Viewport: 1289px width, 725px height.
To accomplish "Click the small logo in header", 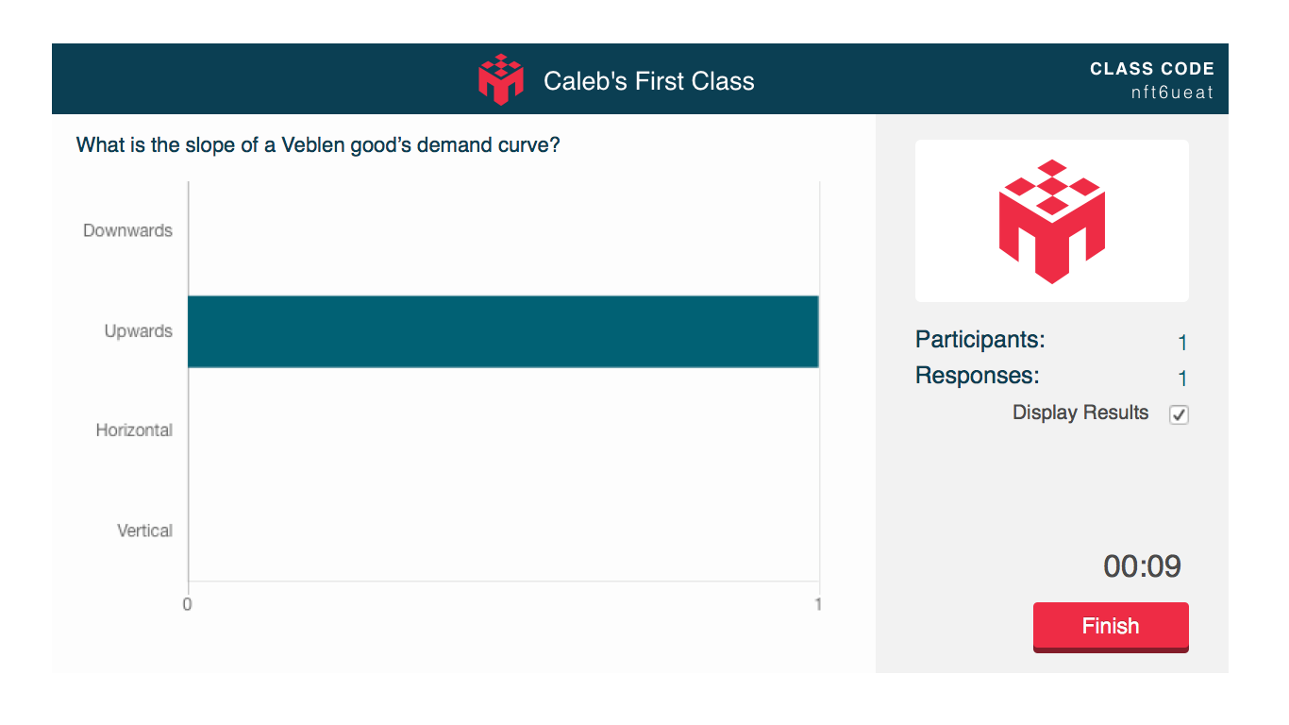I will (x=500, y=79).
